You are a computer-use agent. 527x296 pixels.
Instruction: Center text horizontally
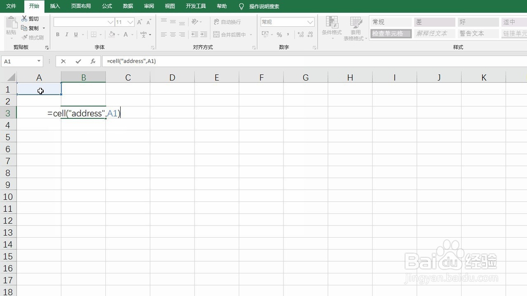tap(173, 34)
